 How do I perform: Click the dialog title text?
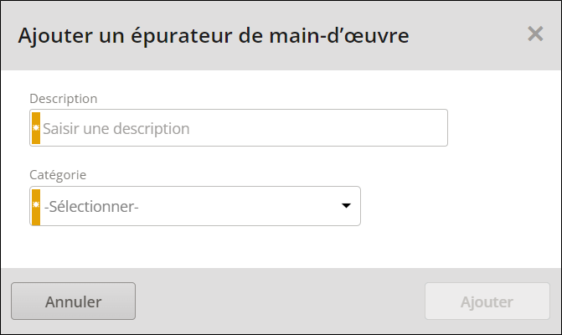(214, 36)
